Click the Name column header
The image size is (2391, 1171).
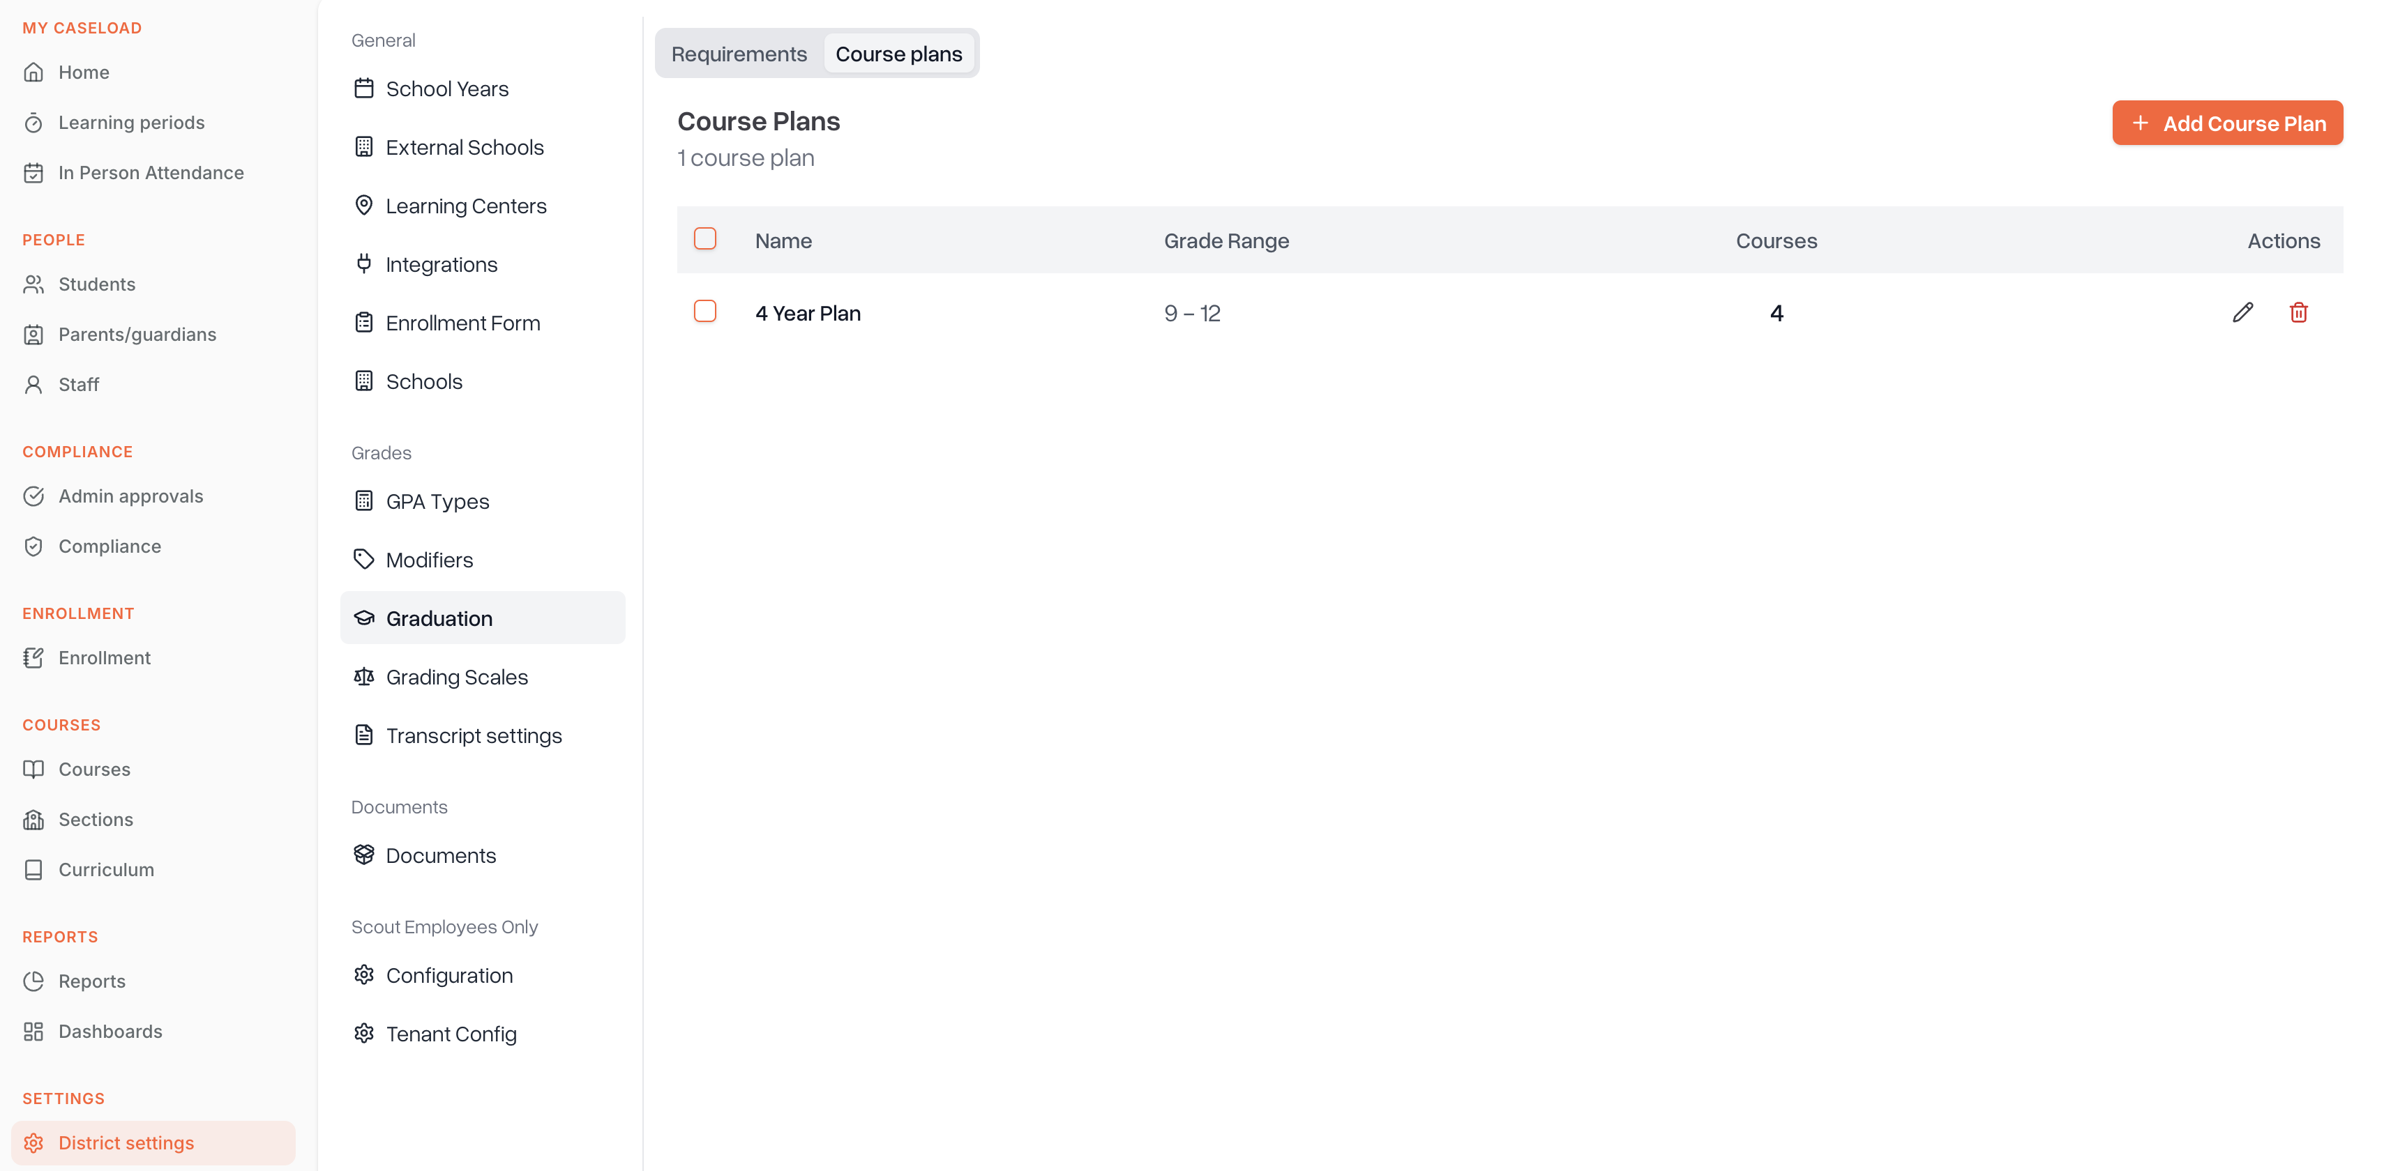pos(783,240)
